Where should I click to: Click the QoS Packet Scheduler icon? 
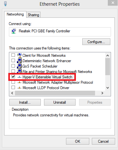coord(19,66)
